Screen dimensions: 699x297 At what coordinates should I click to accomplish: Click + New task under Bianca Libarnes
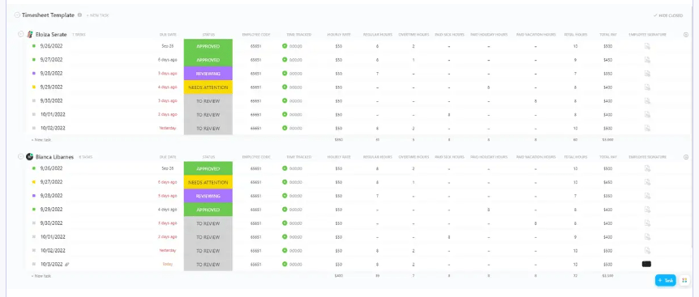41,276
